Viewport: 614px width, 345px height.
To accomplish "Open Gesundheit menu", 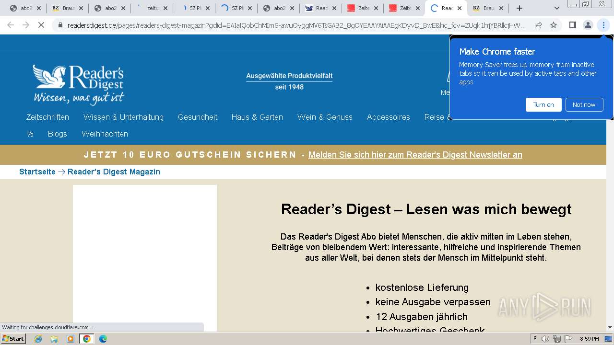I will pos(198,117).
